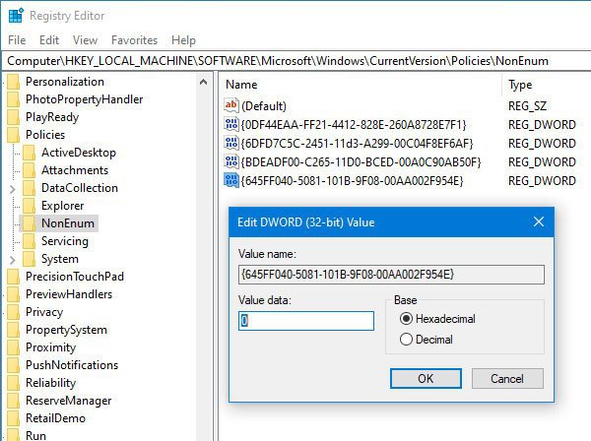Select the Policies folder icon
The width and height of the screenshot is (591, 441).
14,135
